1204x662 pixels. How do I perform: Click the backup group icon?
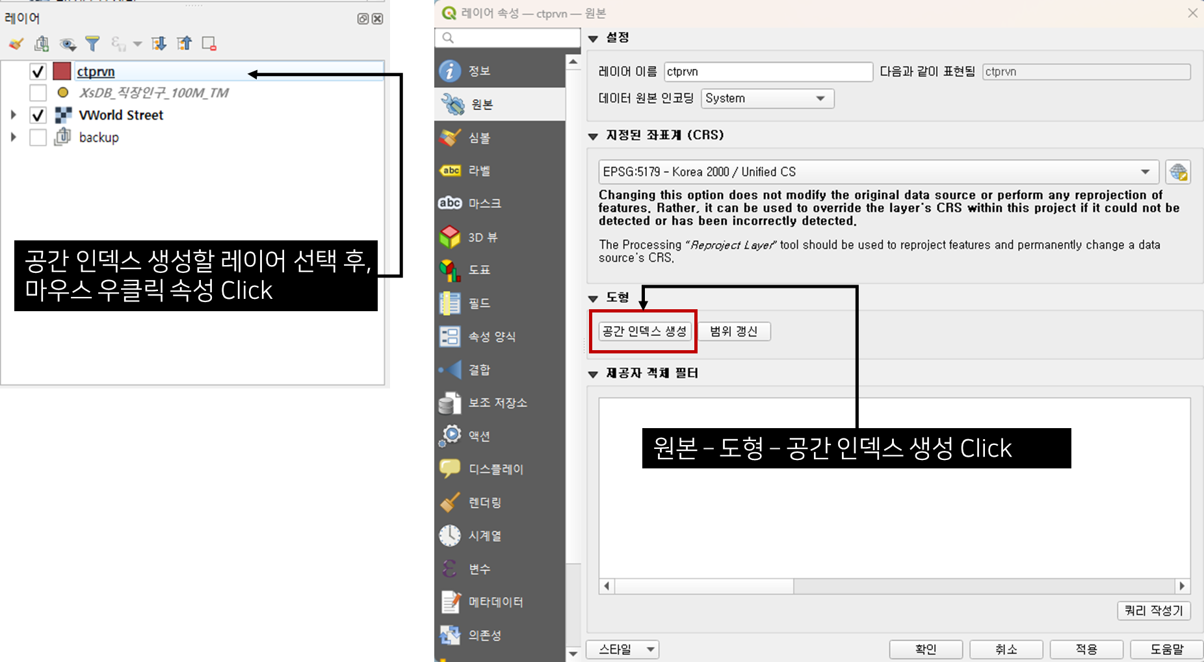point(63,137)
